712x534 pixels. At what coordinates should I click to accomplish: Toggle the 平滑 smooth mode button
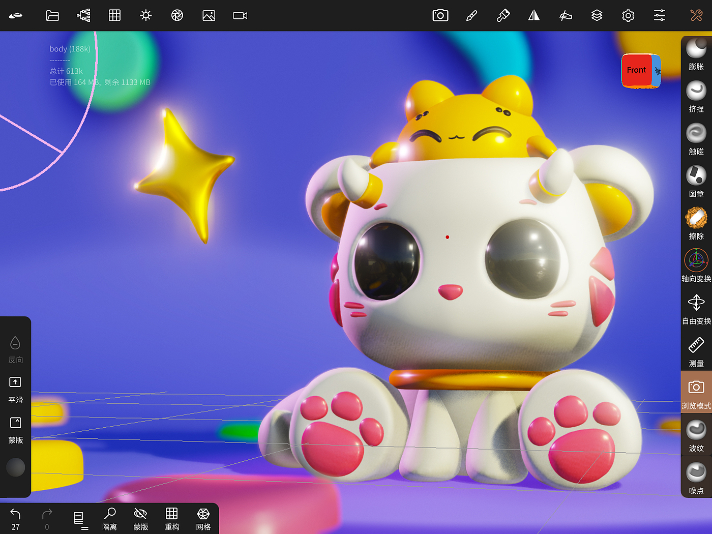15,389
